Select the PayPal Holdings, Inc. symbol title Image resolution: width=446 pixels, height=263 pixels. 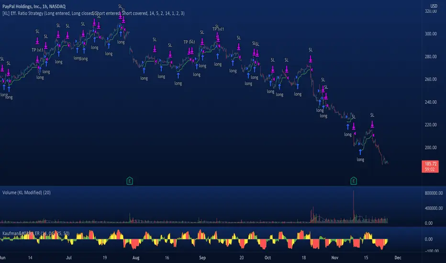pos(34,6)
